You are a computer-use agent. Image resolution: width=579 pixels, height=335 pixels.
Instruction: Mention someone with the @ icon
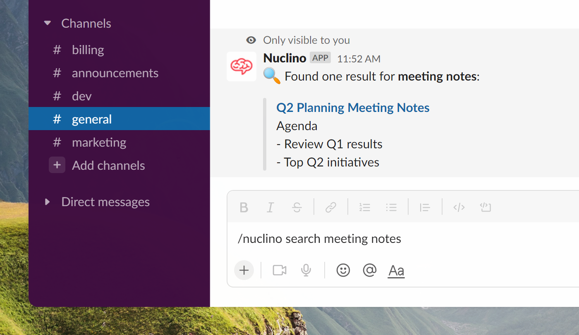[x=369, y=271]
